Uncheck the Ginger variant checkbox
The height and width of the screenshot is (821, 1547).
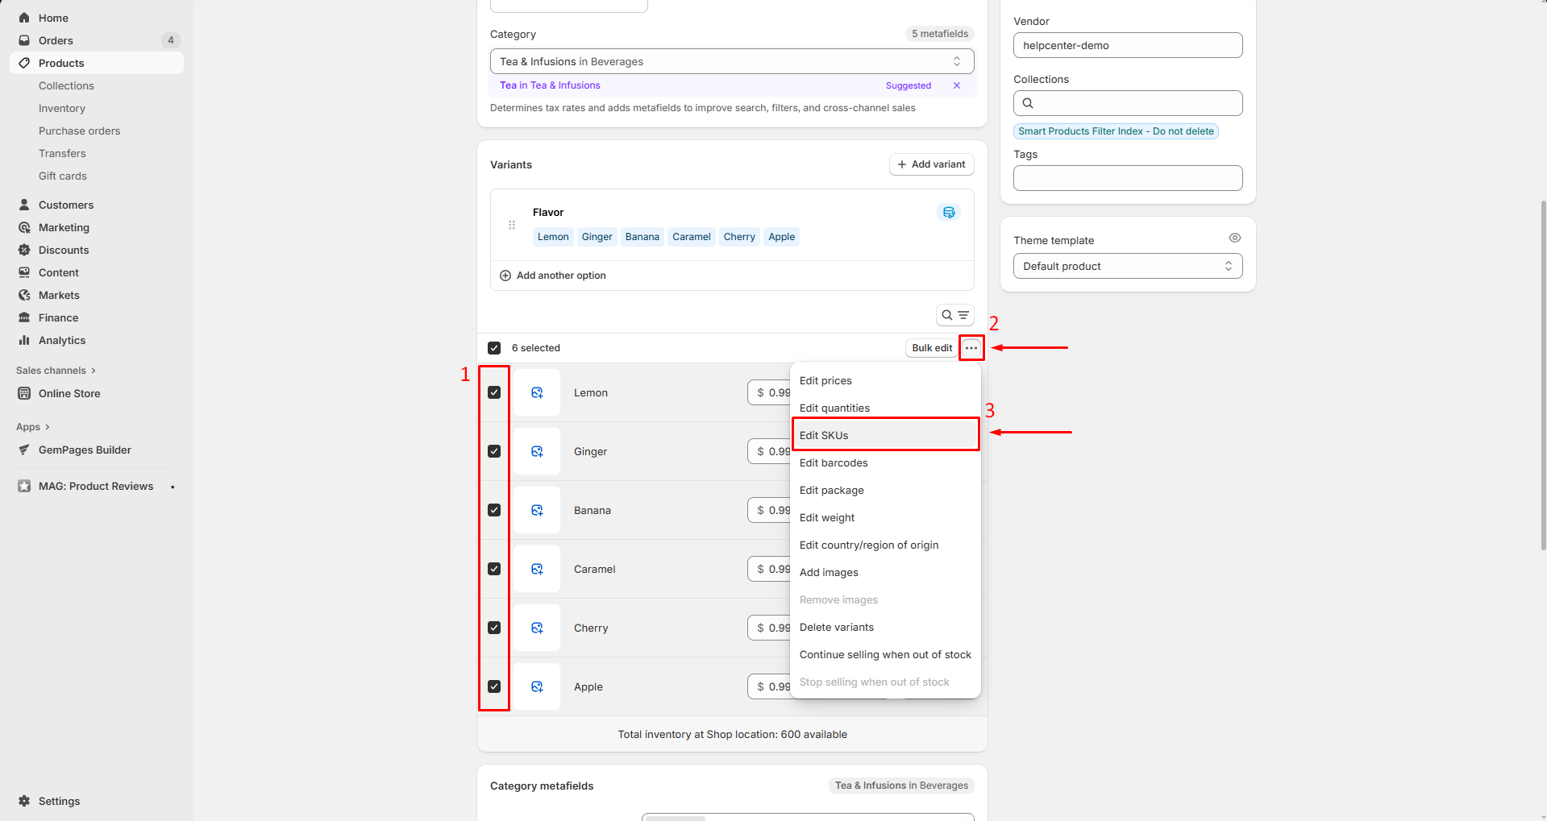(x=494, y=452)
